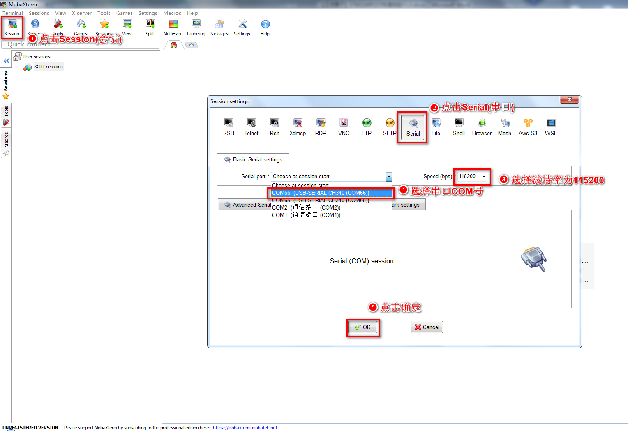Open the Tunneling toolbar tool
Image resolution: width=628 pixels, height=431 pixels.
pyautogui.click(x=196, y=28)
